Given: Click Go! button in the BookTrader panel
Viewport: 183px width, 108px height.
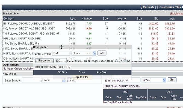Looking at the screenshot, I should coord(102,53).
